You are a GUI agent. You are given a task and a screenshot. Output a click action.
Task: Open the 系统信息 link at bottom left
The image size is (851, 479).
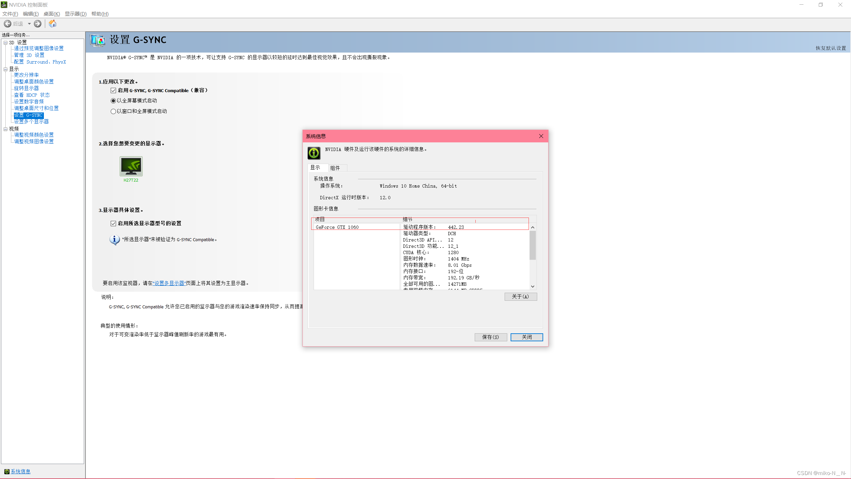click(21, 471)
